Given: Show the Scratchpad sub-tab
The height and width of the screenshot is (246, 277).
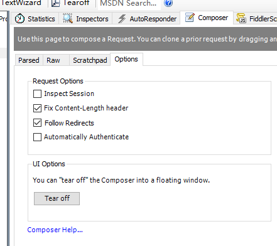Looking at the screenshot, I should click(x=90, y=60).
